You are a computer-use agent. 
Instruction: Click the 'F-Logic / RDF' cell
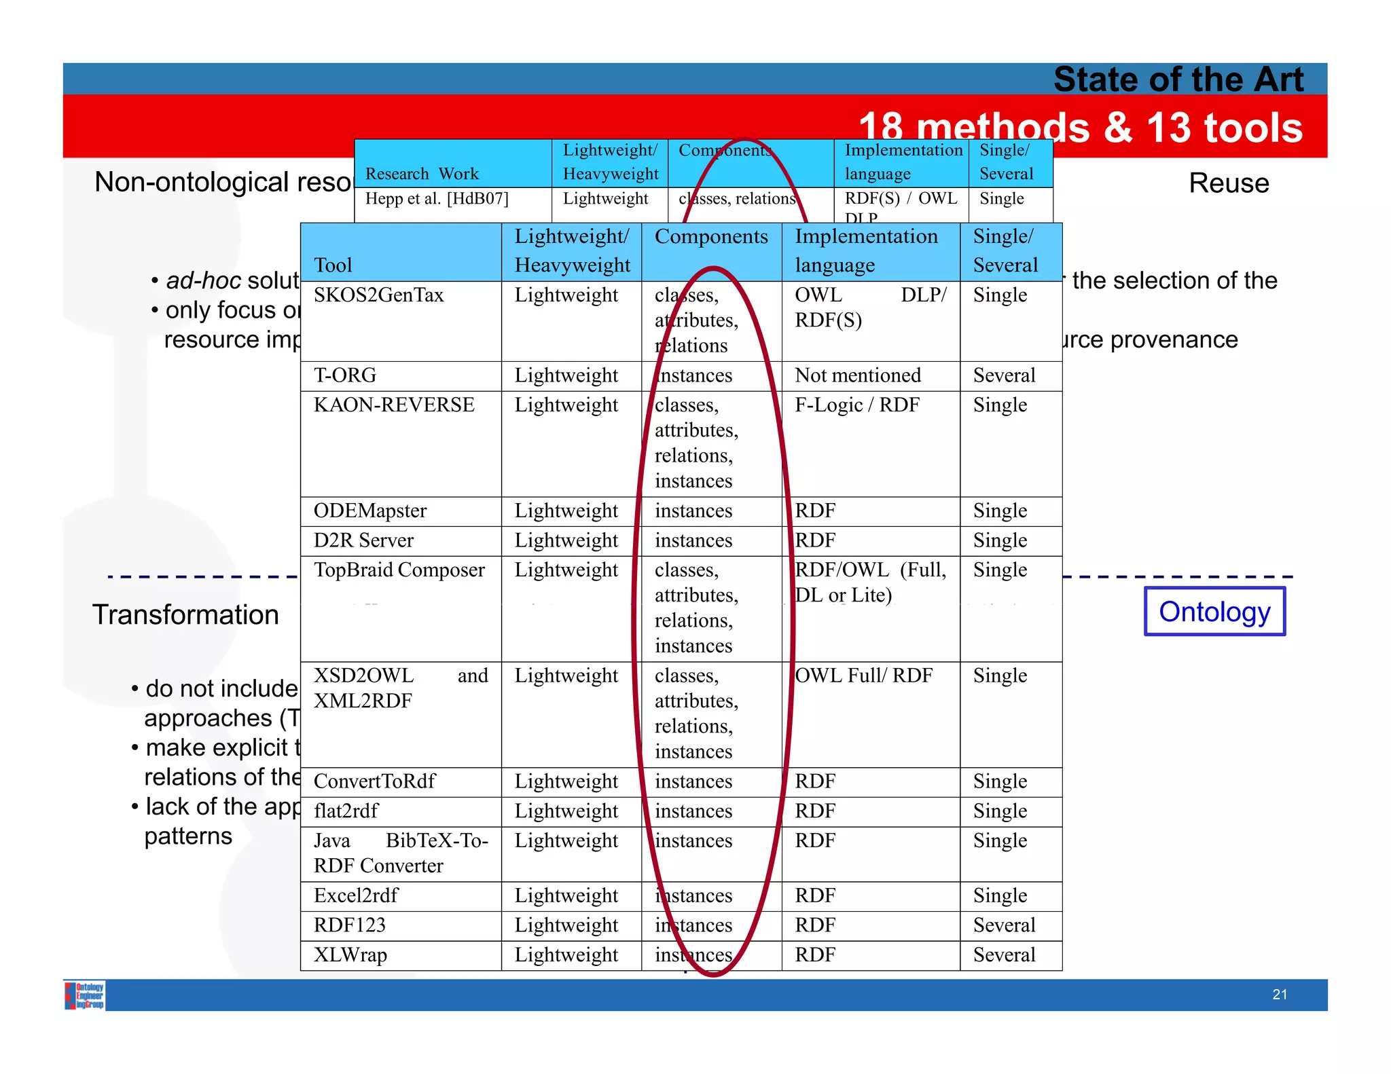pos(871,444)
